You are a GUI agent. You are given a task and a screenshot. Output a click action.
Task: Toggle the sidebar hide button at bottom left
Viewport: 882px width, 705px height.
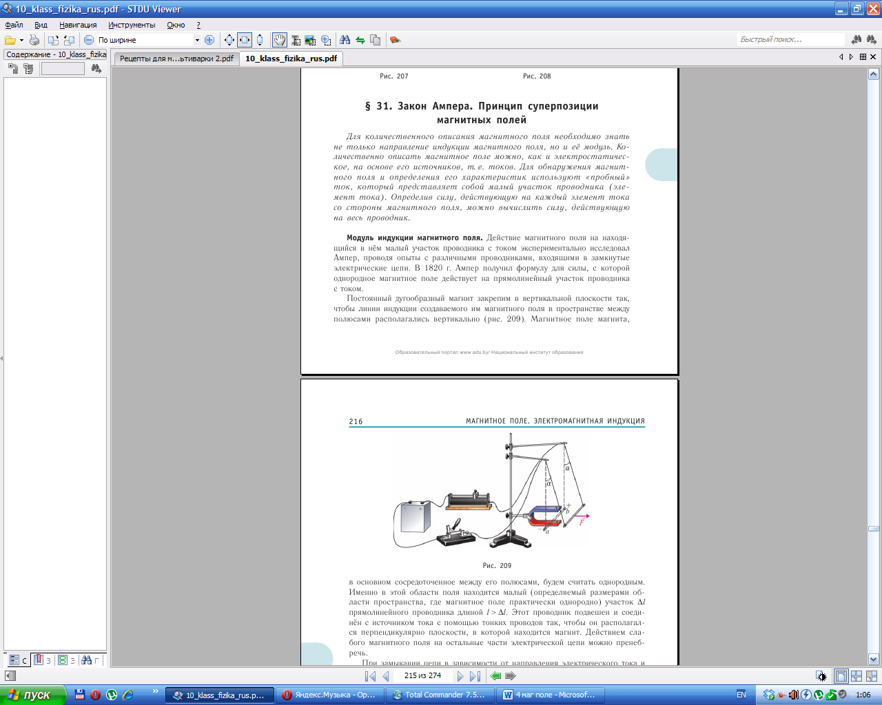tap(10, 676)
